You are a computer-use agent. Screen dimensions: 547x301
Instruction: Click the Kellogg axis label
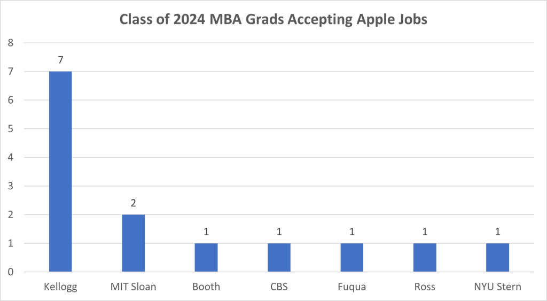[60, 287]
